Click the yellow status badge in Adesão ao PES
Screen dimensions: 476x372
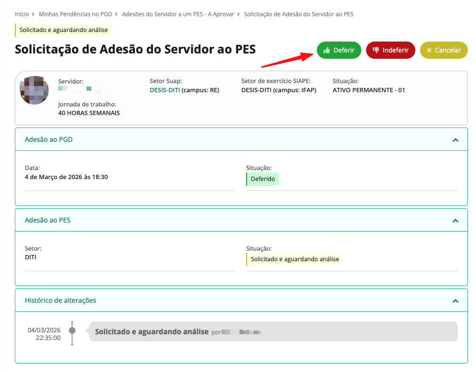pyautogui.click(x=294, y=259)
